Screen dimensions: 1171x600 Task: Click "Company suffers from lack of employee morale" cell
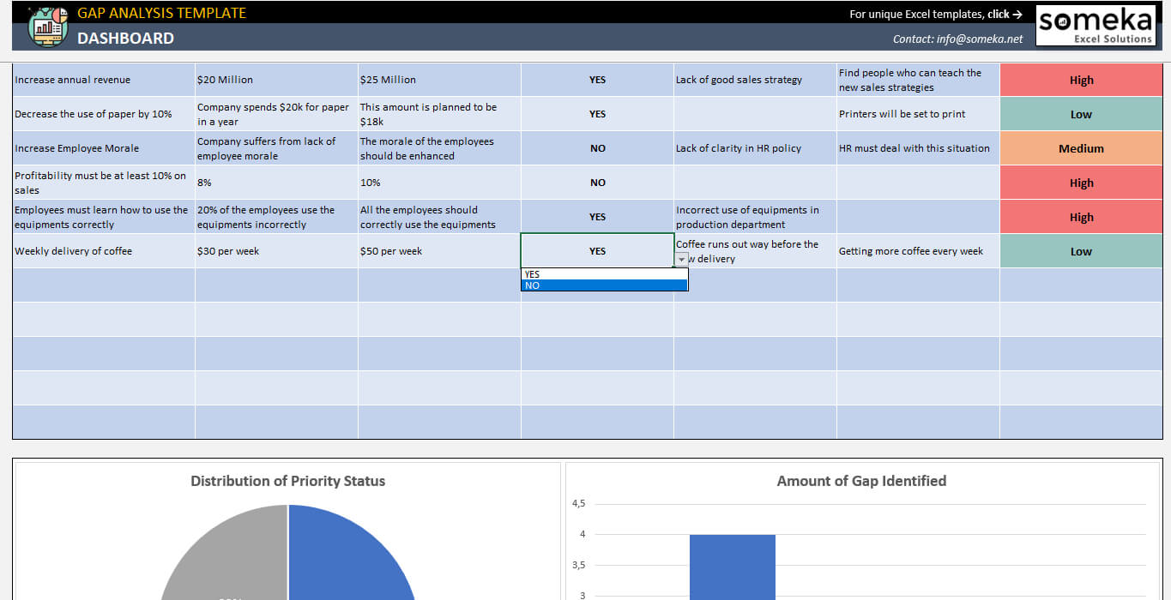click(276, 148)
